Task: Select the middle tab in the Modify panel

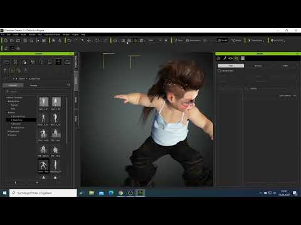Action: tap(258, 66)
